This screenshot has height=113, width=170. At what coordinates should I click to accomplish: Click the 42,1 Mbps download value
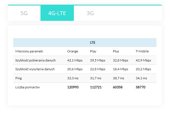coord(75,60)
